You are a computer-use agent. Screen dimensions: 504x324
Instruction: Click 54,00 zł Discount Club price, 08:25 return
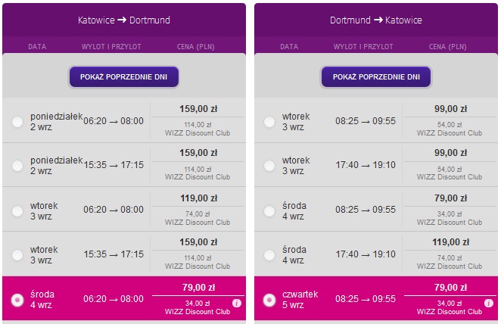coord(450,125)
